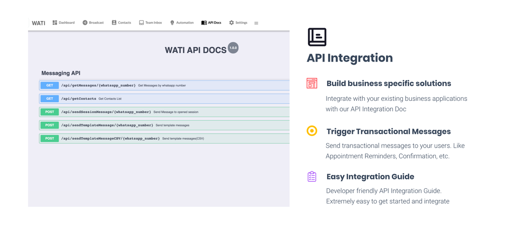
Task: Expand the POST /api/sendSessionMessage endpoint row
Action: pyautogui.click(x=164, y=112)
